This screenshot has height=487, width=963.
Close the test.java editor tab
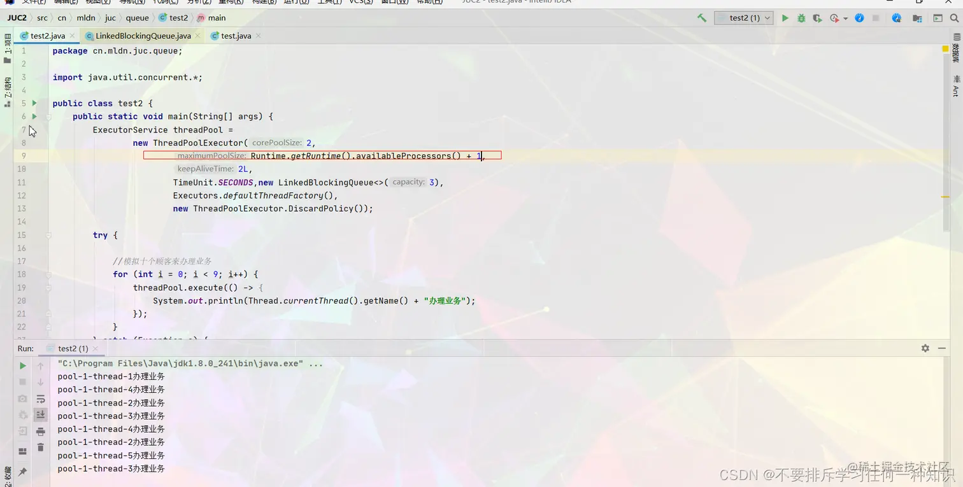257,36
